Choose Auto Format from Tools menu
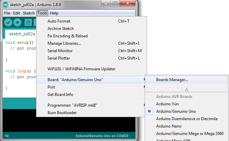 pyautogui.click(x=91, y=21)
